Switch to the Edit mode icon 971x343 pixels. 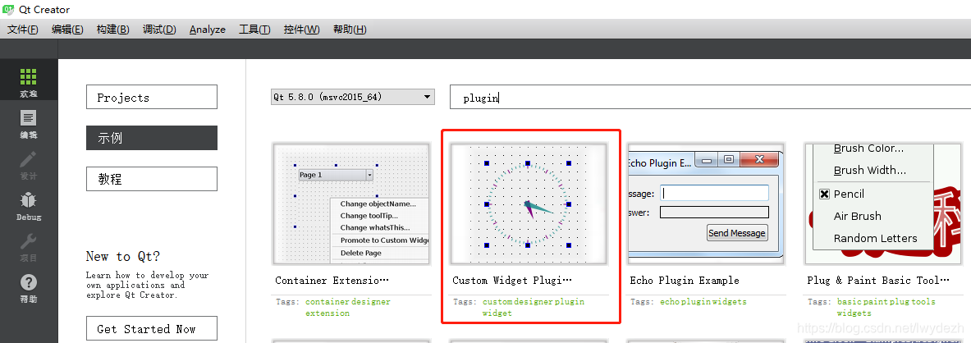29,117
